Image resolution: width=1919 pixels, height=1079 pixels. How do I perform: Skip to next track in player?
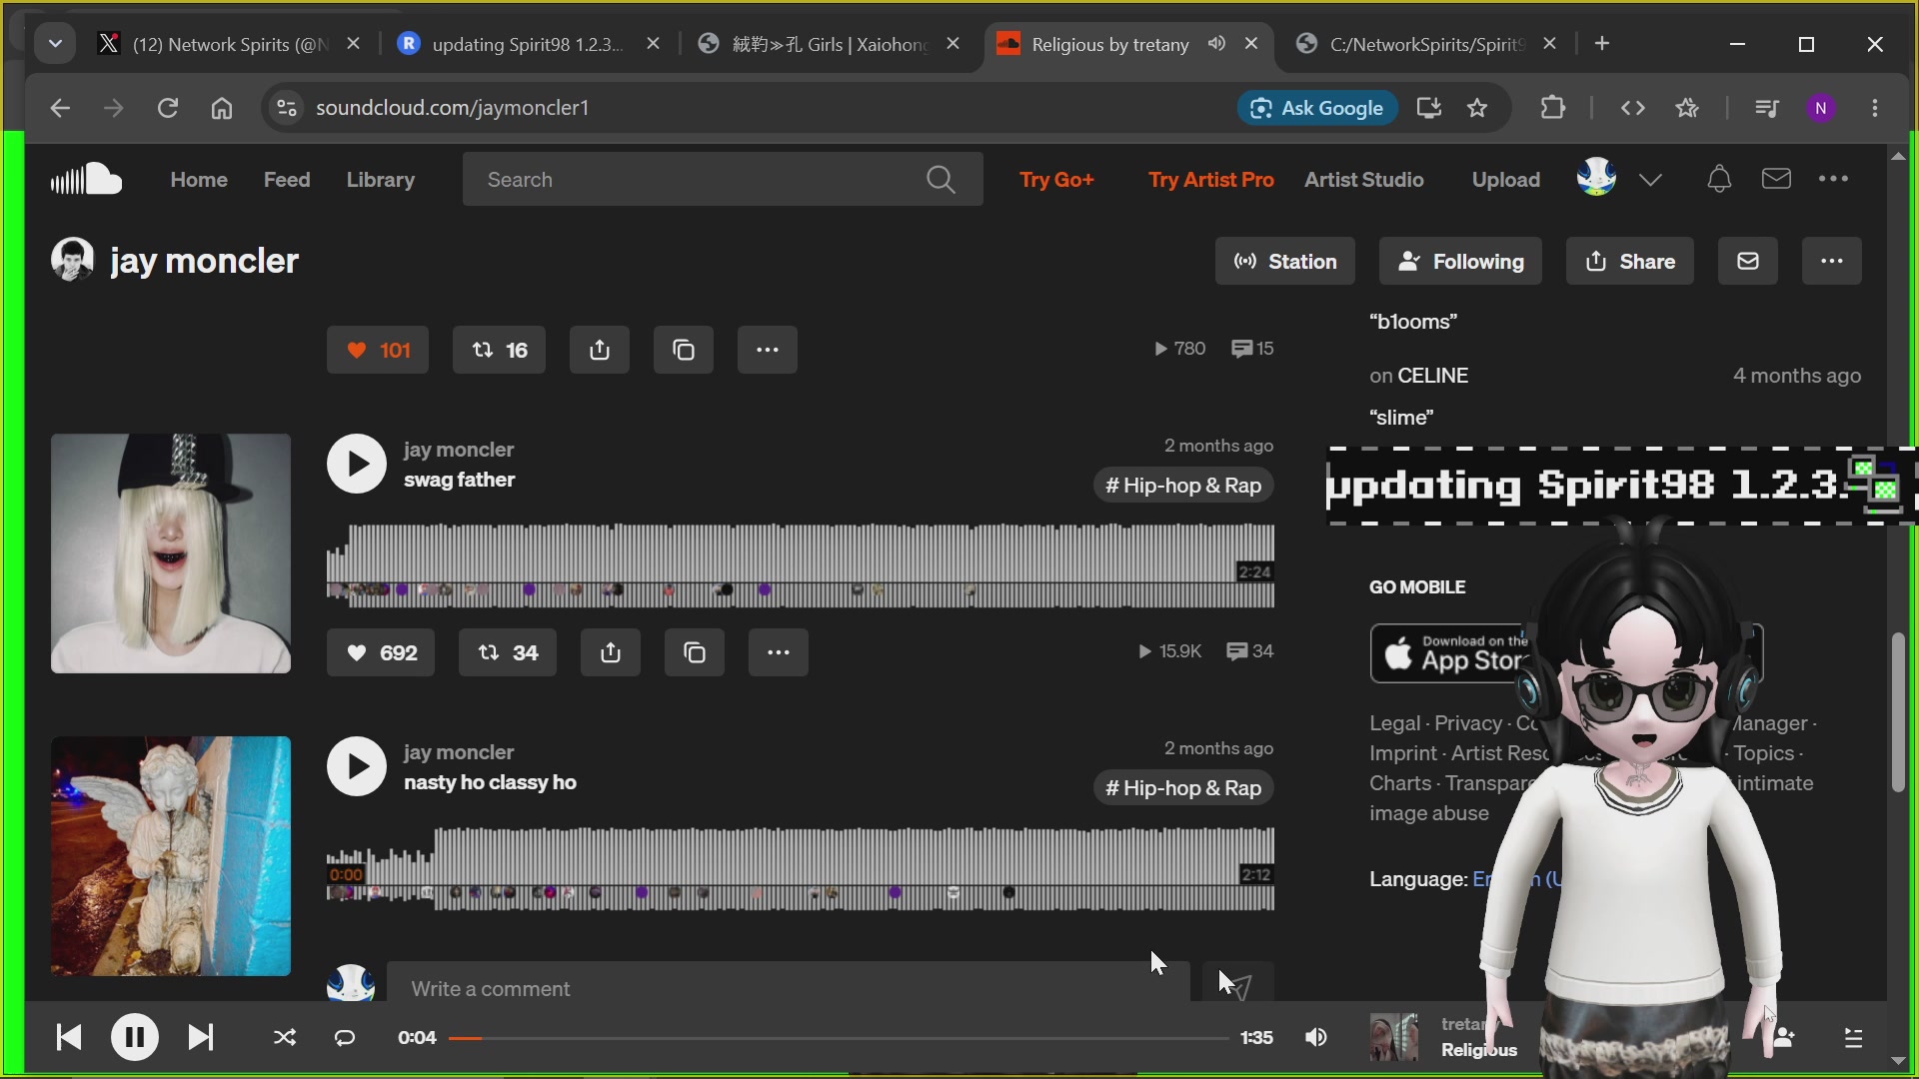pyautogui.click(x=201, y=1037)
